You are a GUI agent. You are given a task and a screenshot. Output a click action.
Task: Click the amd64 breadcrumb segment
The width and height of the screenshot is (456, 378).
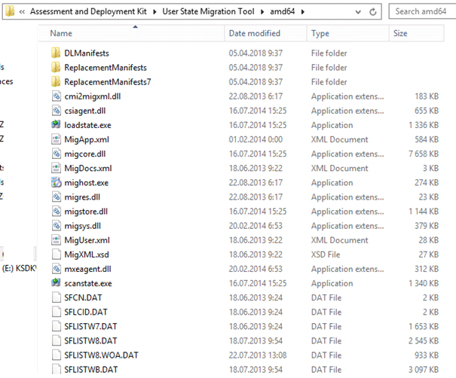[x=282, y=11]
